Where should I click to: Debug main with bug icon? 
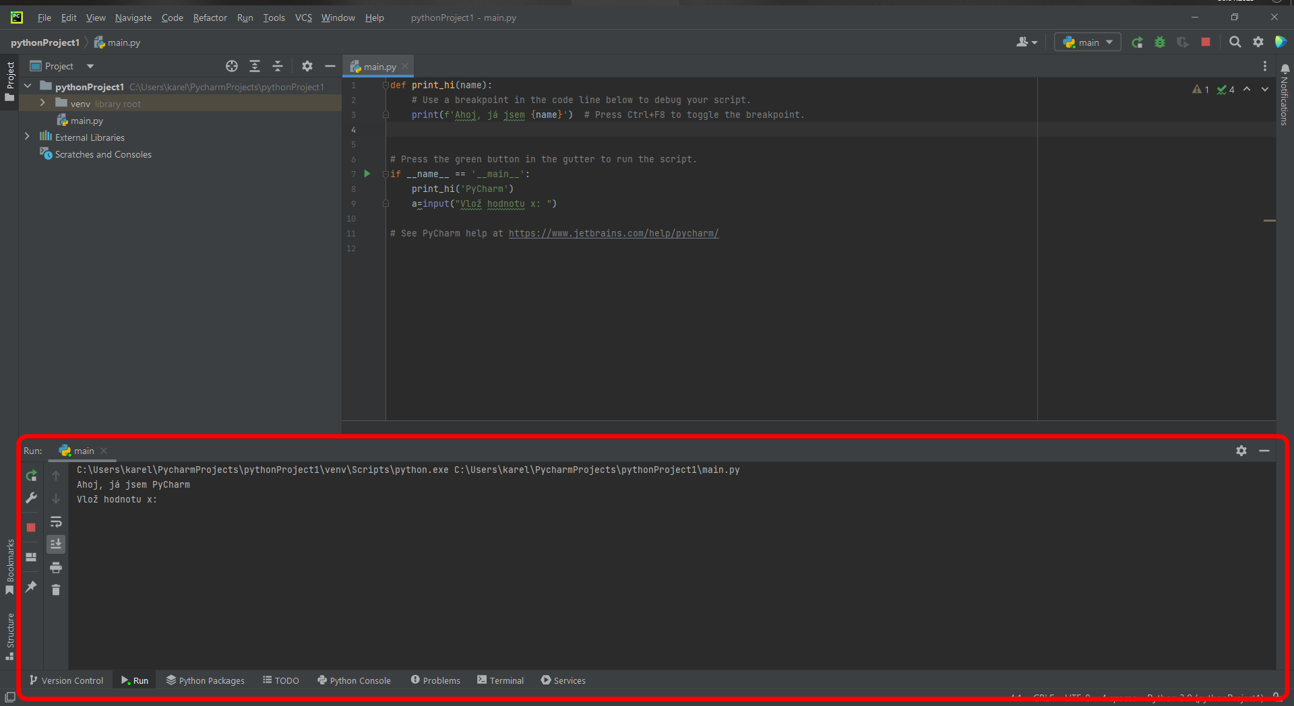click(1160, 42)
